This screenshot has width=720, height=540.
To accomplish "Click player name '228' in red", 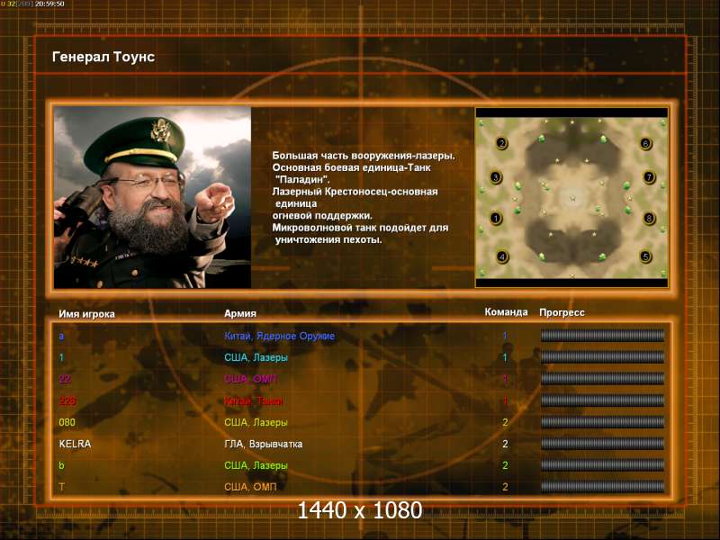I will [x=67, y=400].
